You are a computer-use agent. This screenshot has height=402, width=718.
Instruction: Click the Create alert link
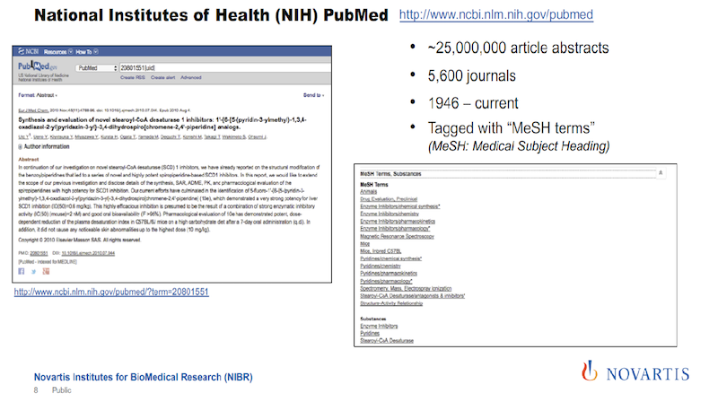(163, 77)
